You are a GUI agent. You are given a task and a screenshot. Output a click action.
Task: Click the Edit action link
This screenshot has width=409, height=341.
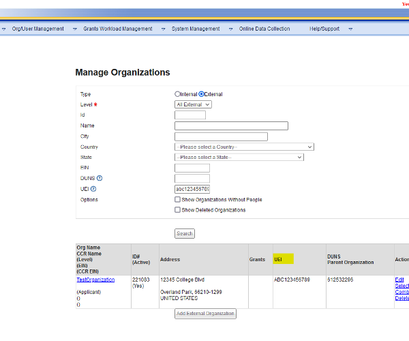pos(399,280)
